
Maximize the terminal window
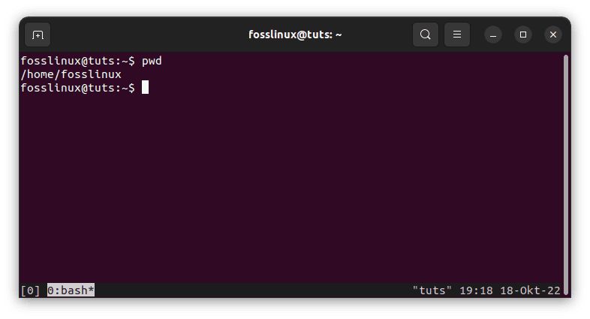(x=523, y=35)
